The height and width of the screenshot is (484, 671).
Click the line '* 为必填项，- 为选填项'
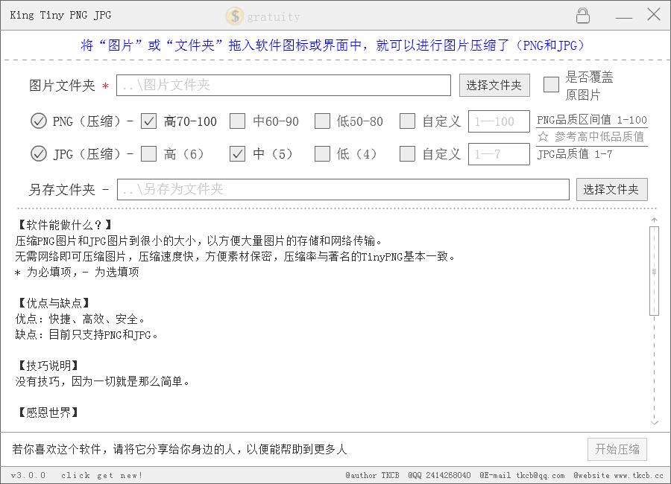(x=77, y=272)
